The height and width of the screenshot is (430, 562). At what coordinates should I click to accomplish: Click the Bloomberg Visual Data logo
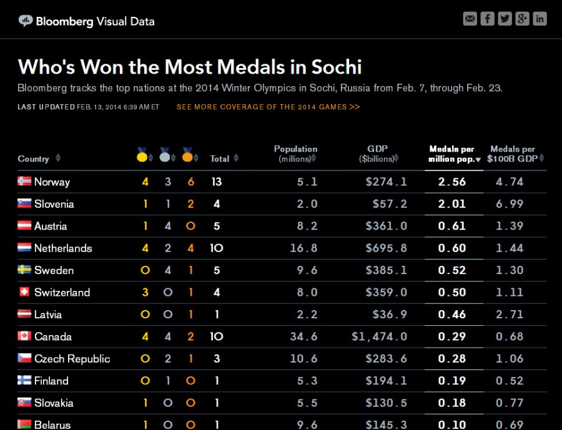click(x=87, y=21)
